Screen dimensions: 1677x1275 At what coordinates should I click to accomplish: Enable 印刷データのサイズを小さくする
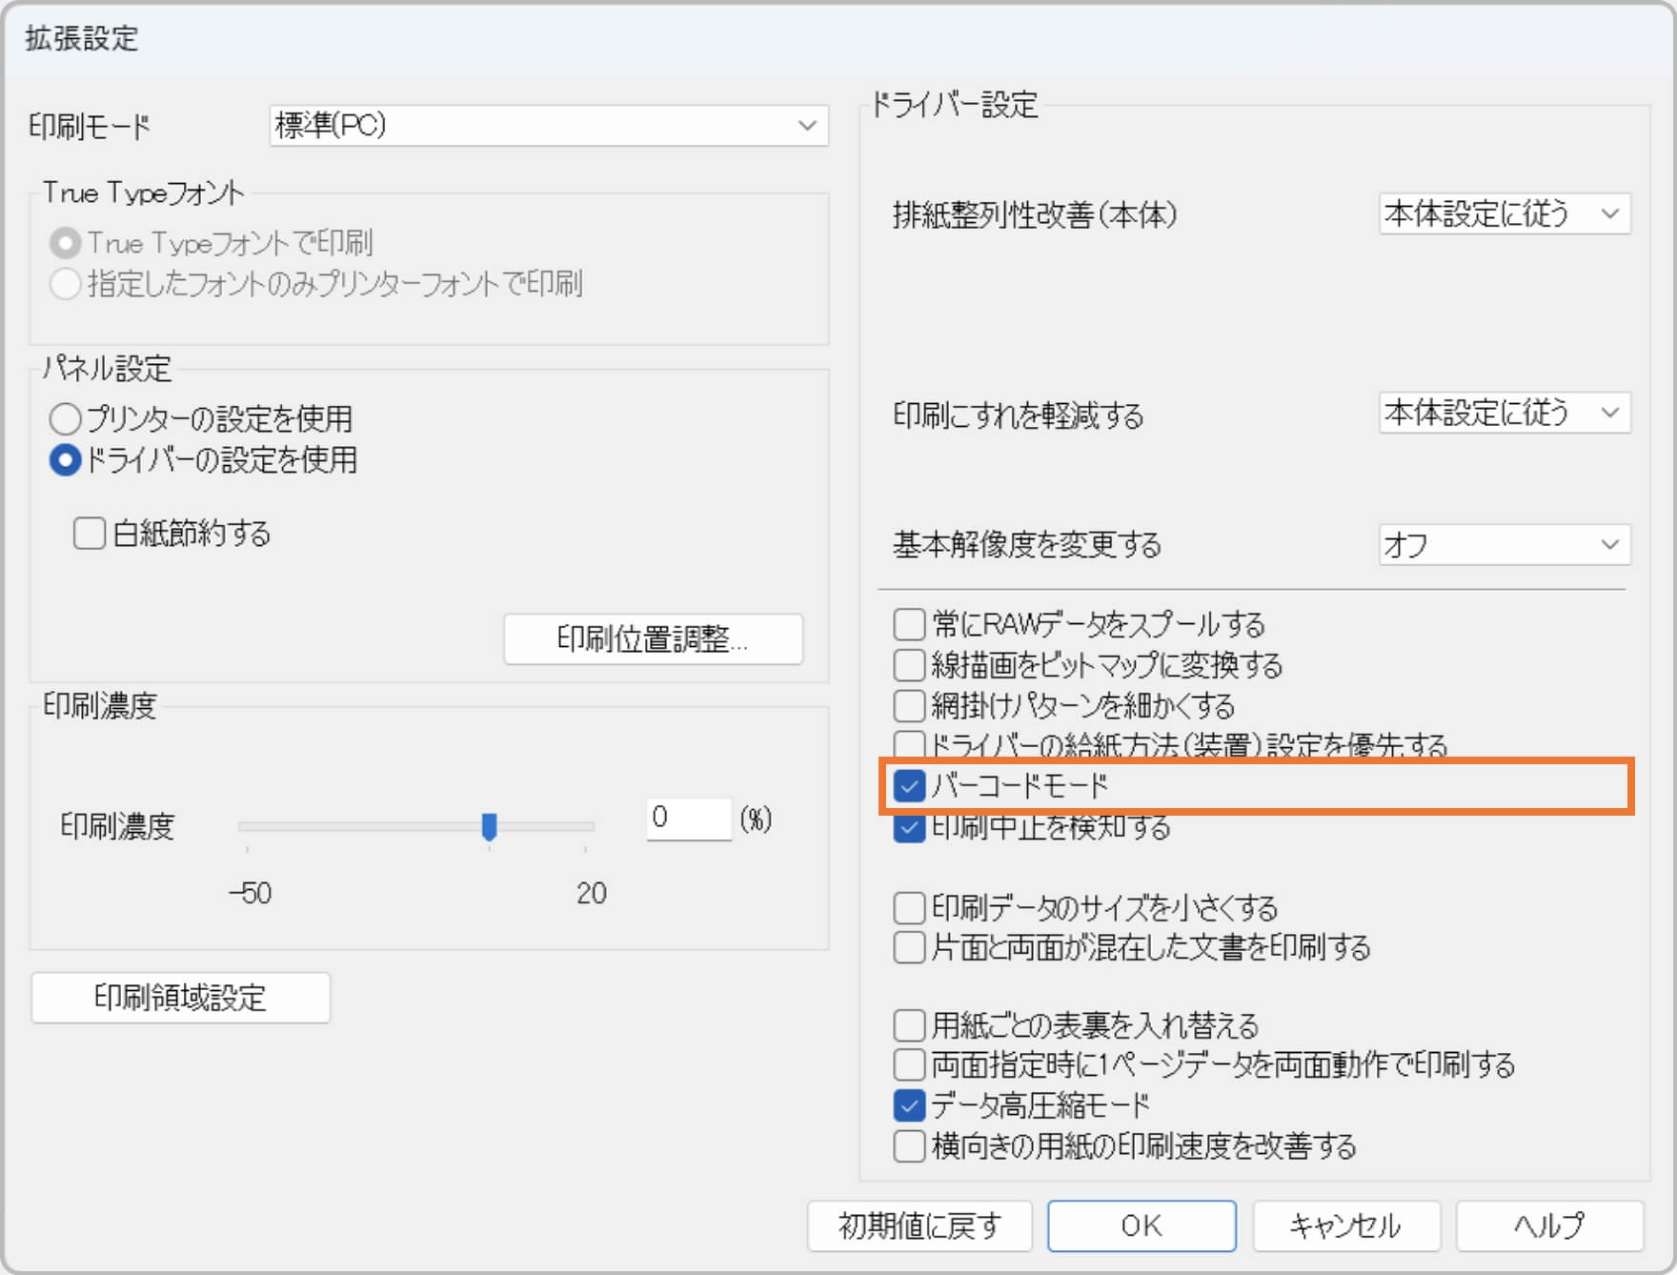click(x=908, y=907)
